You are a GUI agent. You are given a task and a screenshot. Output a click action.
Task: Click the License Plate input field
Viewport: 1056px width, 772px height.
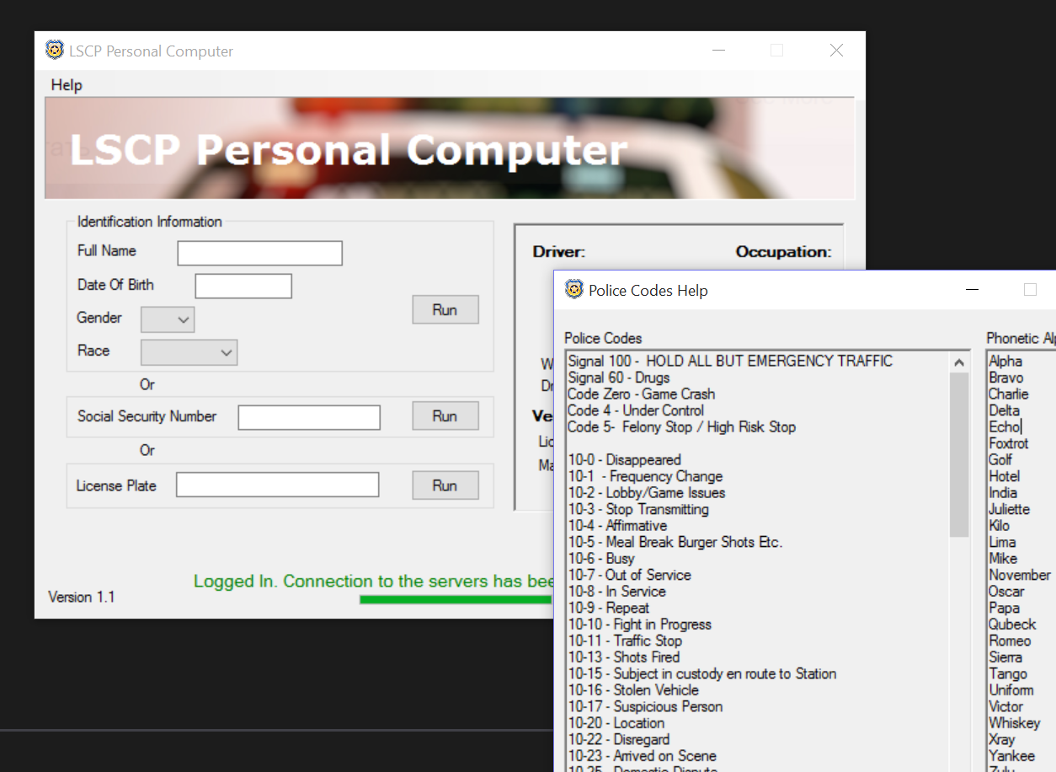[277, 485]
